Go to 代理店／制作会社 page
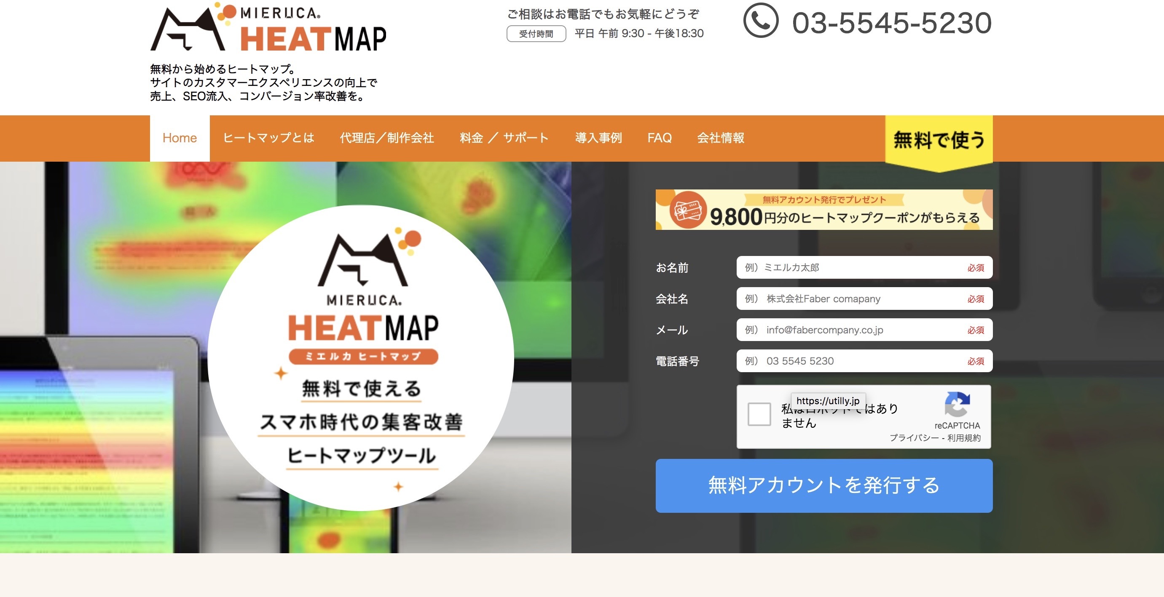 click(387, 138)
